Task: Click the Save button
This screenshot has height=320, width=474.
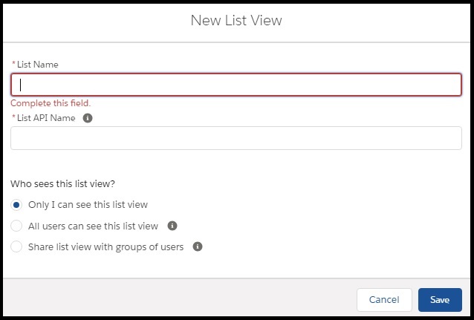Action: tap(440, 300)
